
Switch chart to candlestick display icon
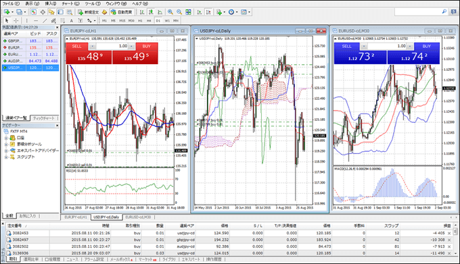tap(151, 12)
